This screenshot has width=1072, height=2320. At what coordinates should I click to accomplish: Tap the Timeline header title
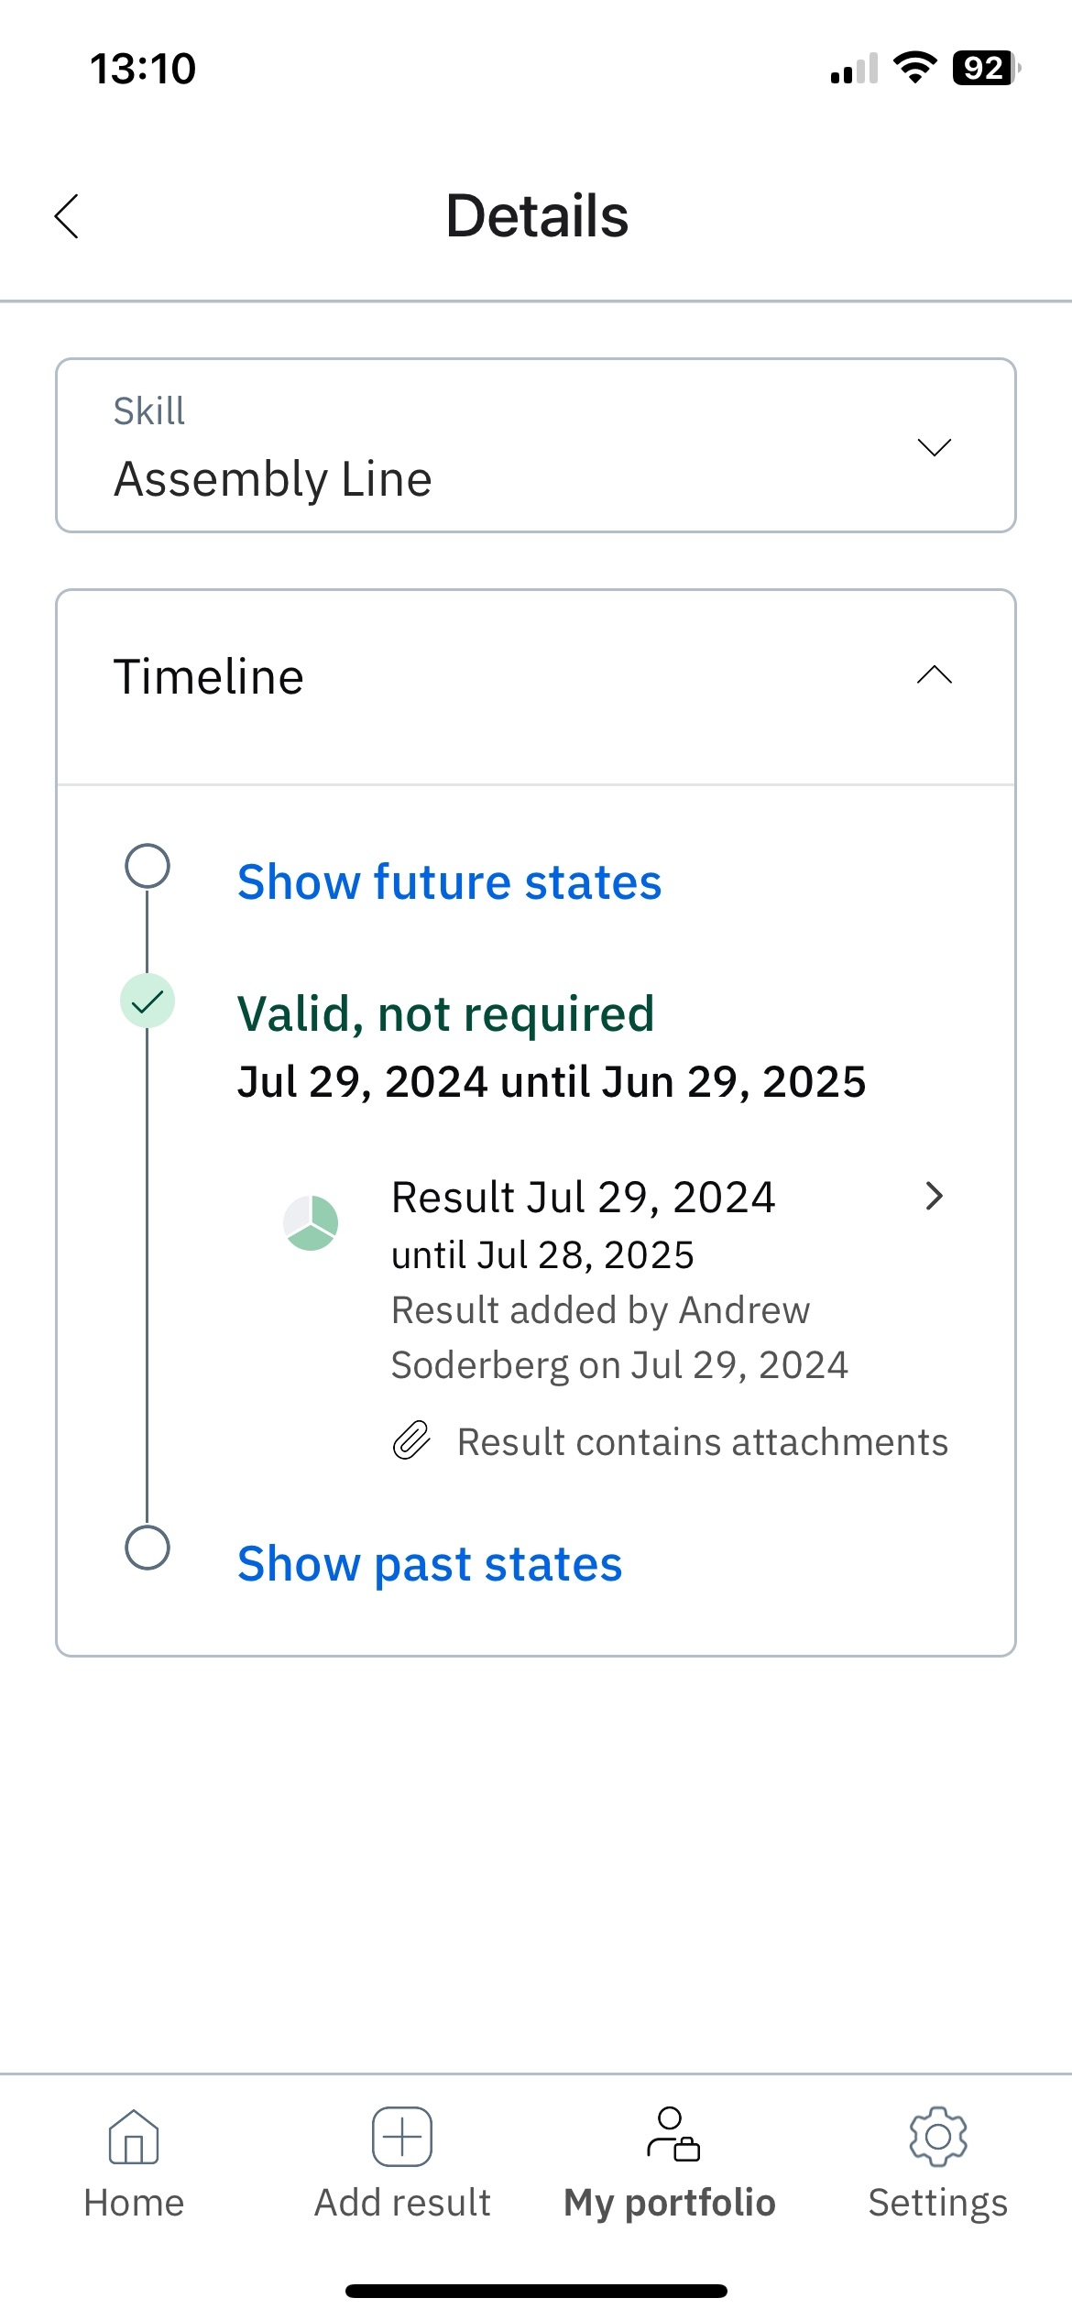pyautogui.click(x=209, y=677)
